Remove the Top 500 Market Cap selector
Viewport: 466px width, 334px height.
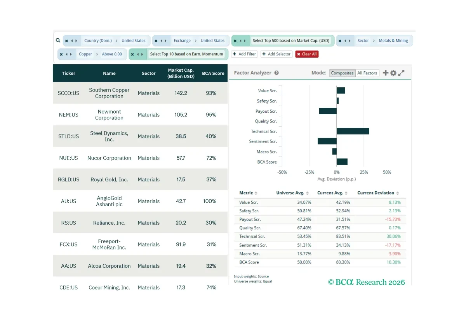(235, 41)
